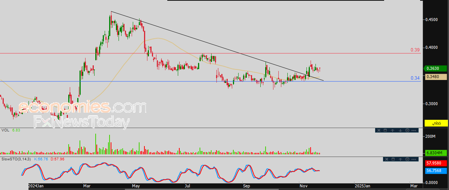Select the 0.3630 current price tag
This screenshot has width=449, height=190.
coord(435,68)
